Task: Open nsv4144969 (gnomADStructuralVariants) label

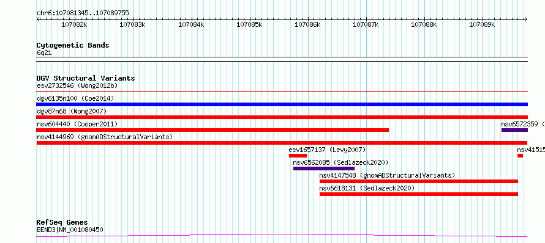Action: click(x=105, y=137)
